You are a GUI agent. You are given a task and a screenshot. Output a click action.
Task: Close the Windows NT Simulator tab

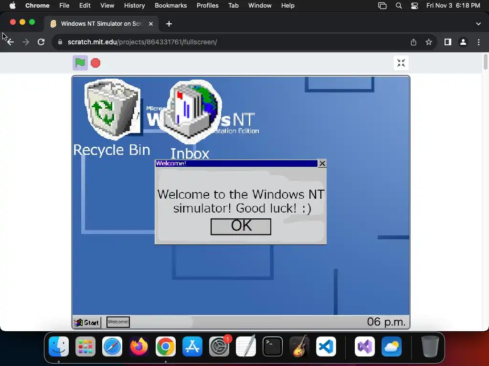[x=151, y=24]
